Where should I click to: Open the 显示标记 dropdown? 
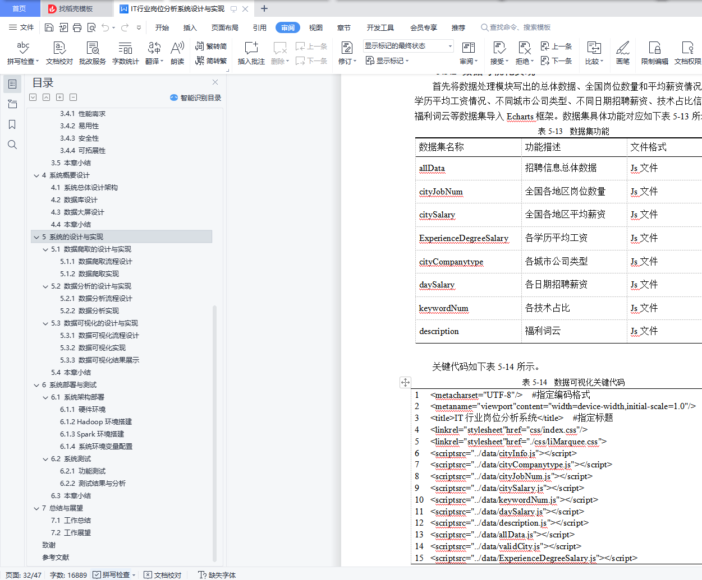tap(387, 61)
